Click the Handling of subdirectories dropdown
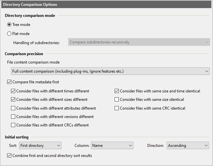 point(139,42)
